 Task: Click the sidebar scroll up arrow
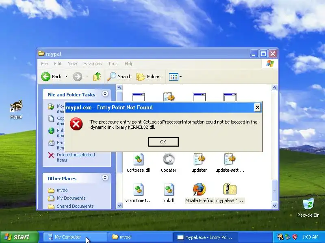119,88
